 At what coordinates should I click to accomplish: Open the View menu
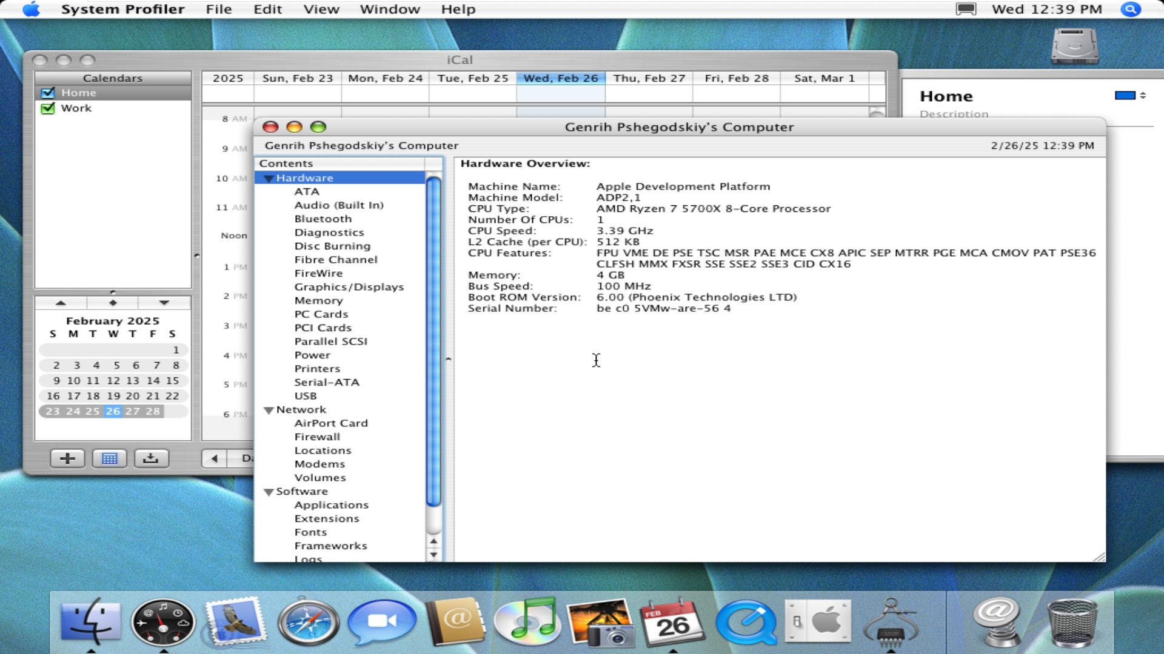(x=321, y=9)
